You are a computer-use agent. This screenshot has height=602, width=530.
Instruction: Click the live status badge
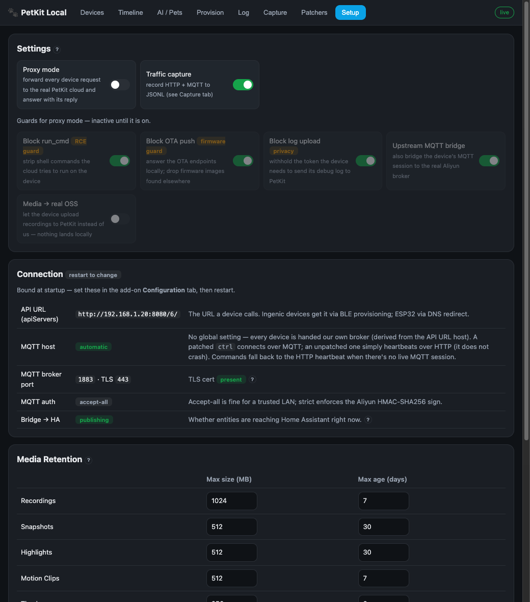point(505,12)
